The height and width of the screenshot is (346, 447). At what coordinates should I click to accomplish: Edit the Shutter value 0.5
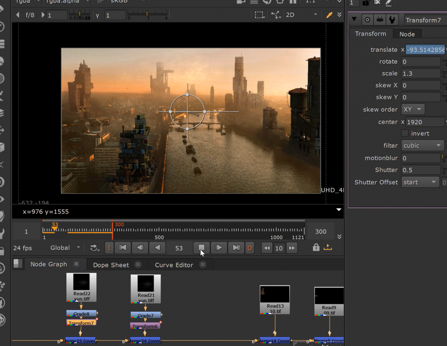[421, 170]
